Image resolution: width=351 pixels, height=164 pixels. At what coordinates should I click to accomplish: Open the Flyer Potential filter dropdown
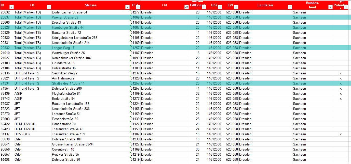346,7
